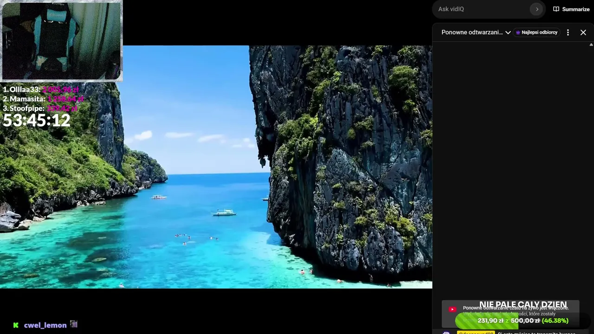The height and width of the screenshot is (334, 594).
Task: Open the Najlepsi odbiorcy badge
Action: pyautogui.click(x=537, y=32)
